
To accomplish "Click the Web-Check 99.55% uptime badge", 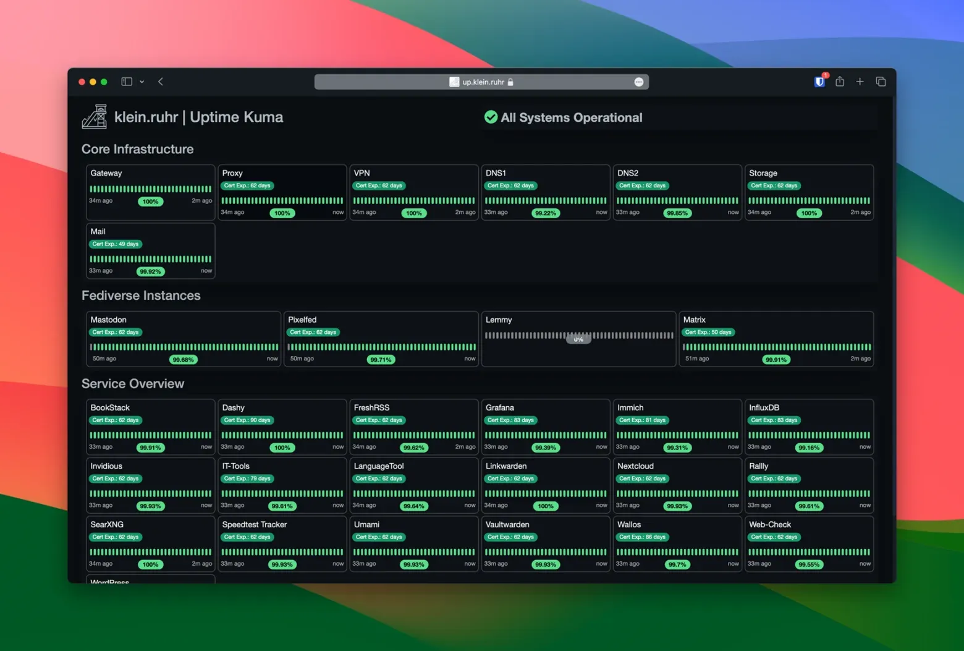I will [809, 564].
